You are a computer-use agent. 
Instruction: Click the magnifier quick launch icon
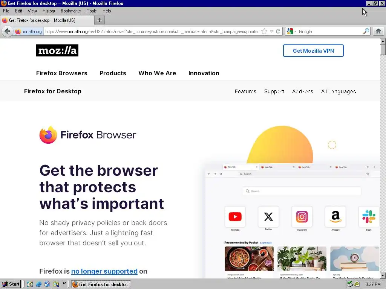pos(56,284)
